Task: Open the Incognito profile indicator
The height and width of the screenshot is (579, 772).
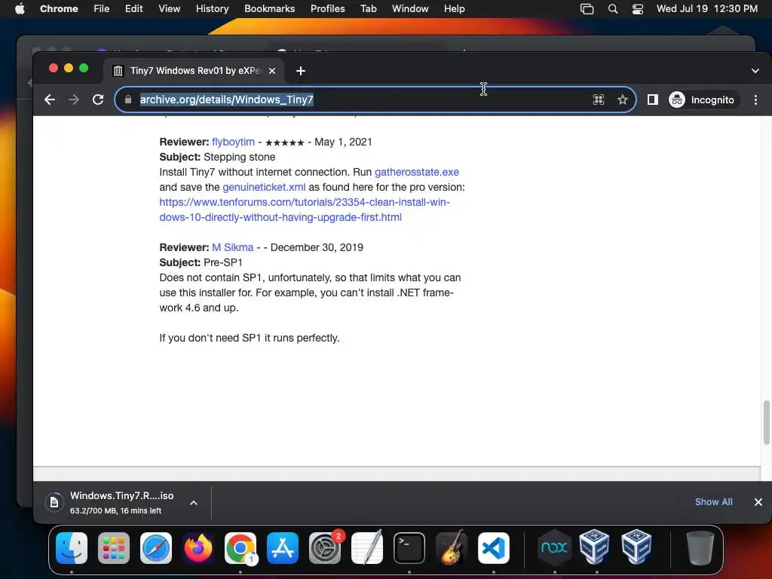Action: (703, 100)
